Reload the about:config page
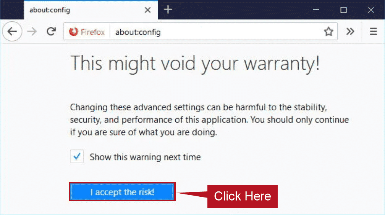 point(51,31)
